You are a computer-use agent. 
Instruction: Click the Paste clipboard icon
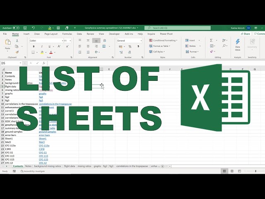point(8,42)
